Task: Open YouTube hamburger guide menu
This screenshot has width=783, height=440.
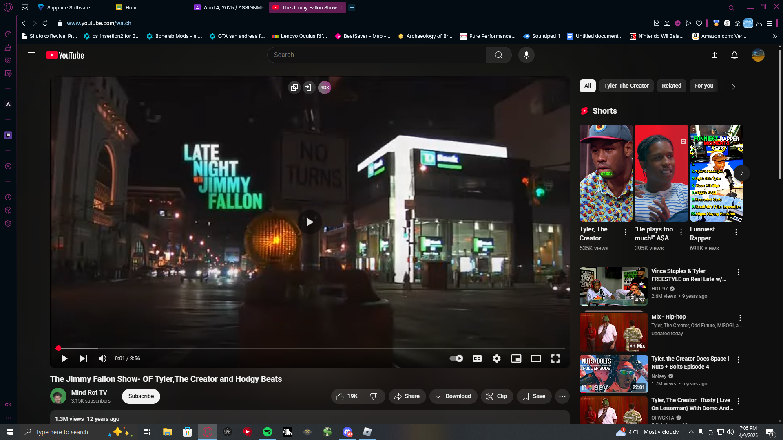Action: pos(31,55)
